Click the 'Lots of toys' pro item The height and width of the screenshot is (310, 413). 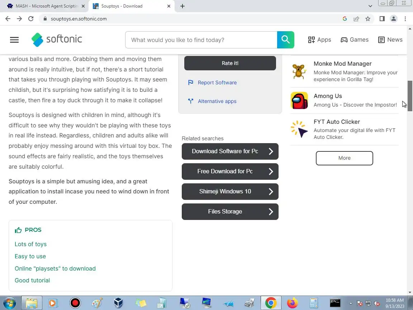pos(30,244)
